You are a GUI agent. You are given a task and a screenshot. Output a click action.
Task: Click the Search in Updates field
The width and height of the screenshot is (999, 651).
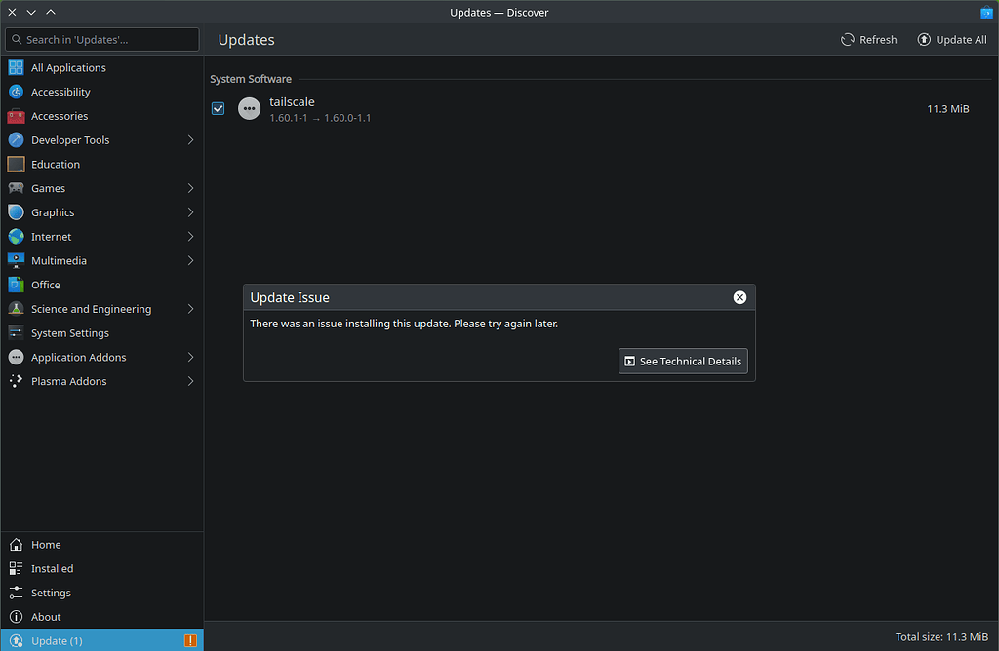(101, 39)
